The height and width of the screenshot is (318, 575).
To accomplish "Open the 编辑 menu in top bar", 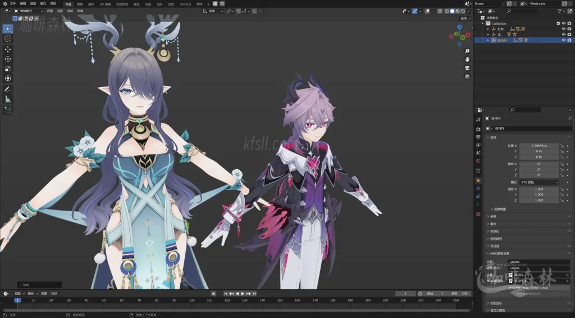I will 22,4.
